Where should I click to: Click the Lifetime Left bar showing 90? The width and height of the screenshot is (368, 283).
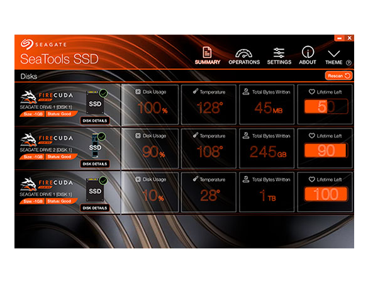pyautogui.click(x=326, y=150)
